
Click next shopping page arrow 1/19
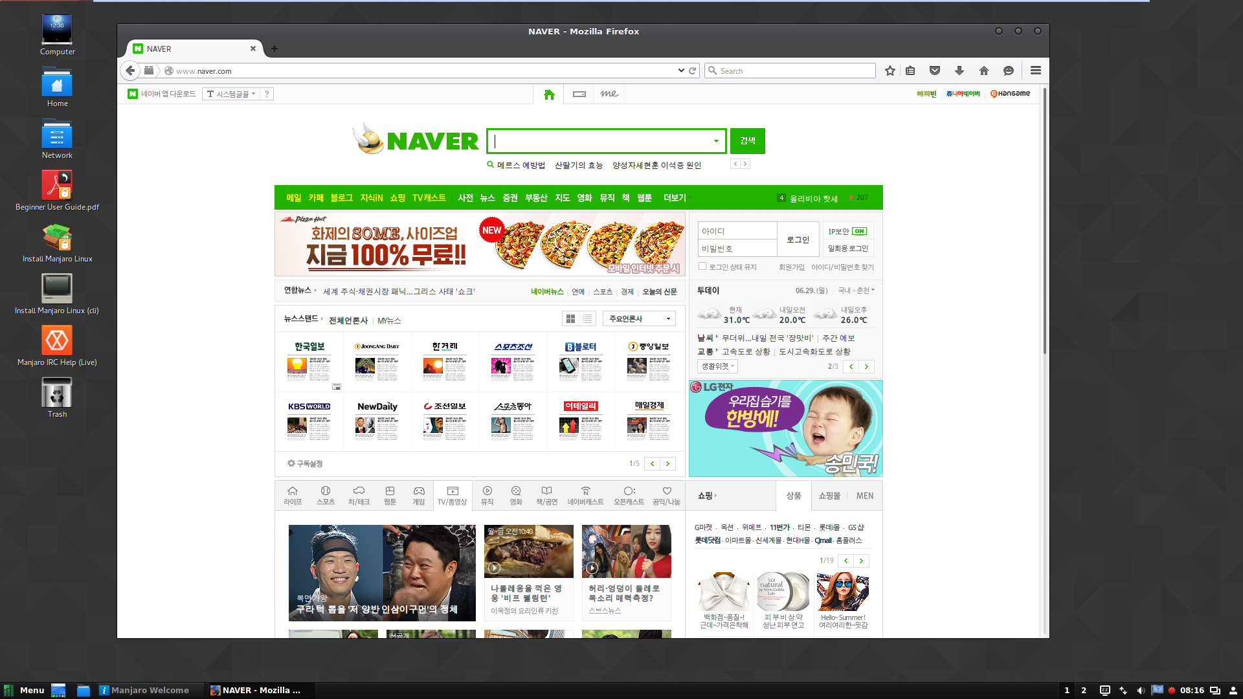(x=861, y=560)
